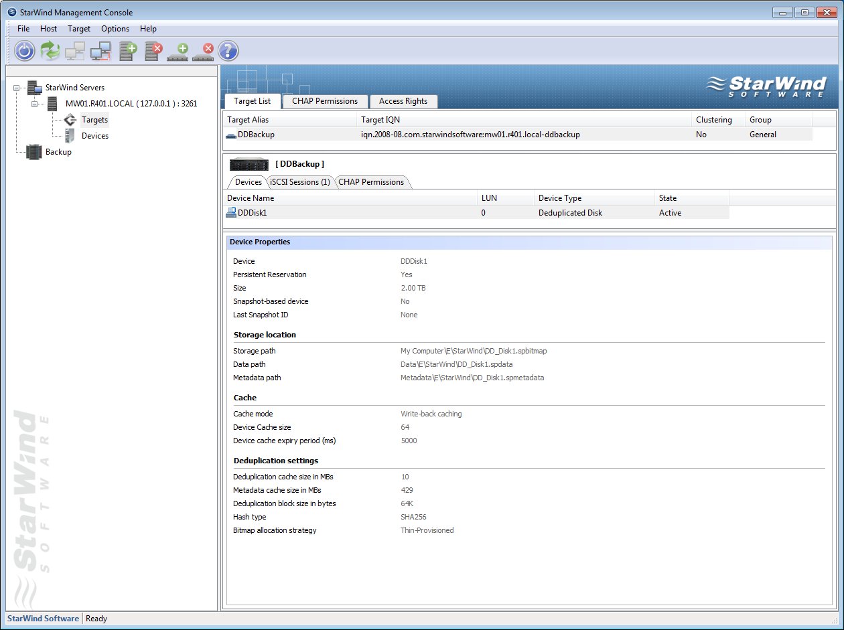
Task: Select the Devices sub-tab under DDBackup
Action: pos(249,182)
